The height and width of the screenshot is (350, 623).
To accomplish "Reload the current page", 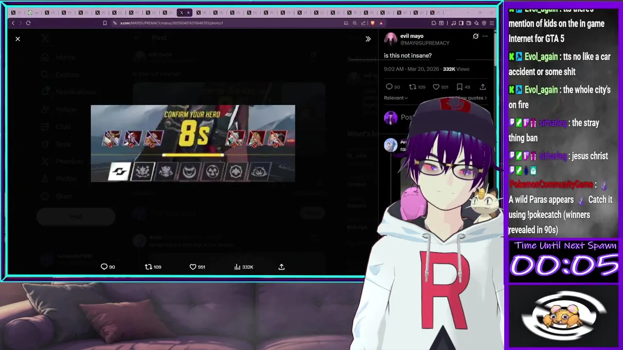I will pyautogui.click(x=28, y=23).
